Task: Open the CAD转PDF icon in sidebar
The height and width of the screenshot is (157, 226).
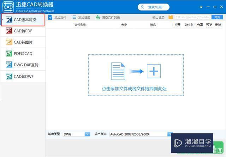Action: coord(9,31)
